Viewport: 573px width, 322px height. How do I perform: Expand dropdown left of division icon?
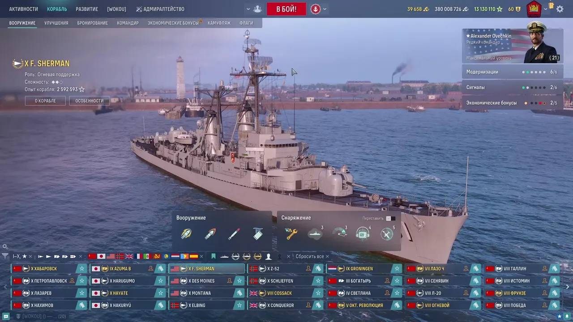(x=248, y=9)
